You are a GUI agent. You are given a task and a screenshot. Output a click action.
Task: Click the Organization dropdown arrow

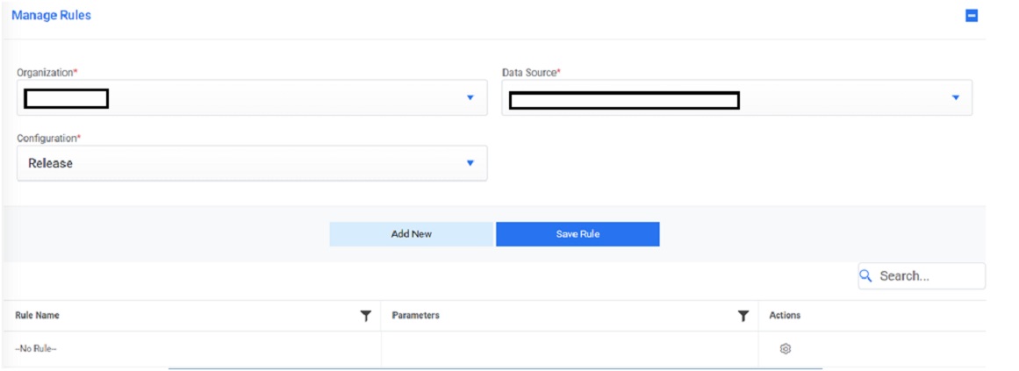pyautogui.click(x=470, y=97)
